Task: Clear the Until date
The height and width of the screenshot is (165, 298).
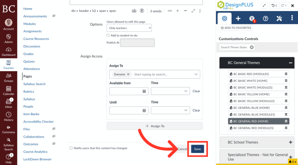Action: coord(196,110)
